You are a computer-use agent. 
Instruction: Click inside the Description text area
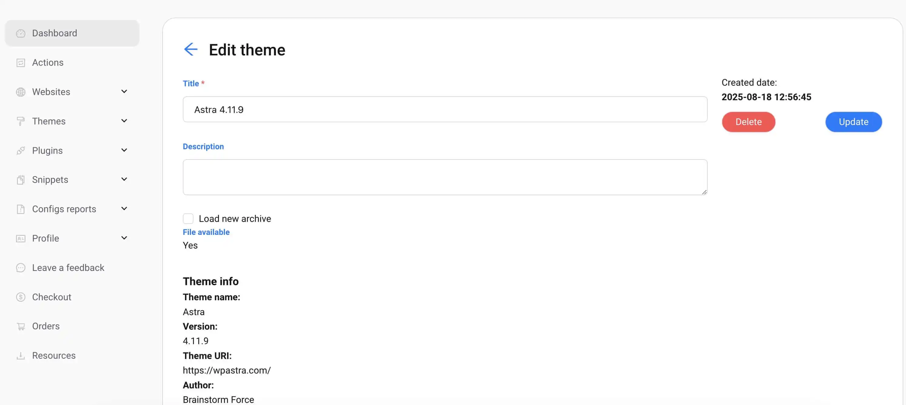click(x=445, y=177)
